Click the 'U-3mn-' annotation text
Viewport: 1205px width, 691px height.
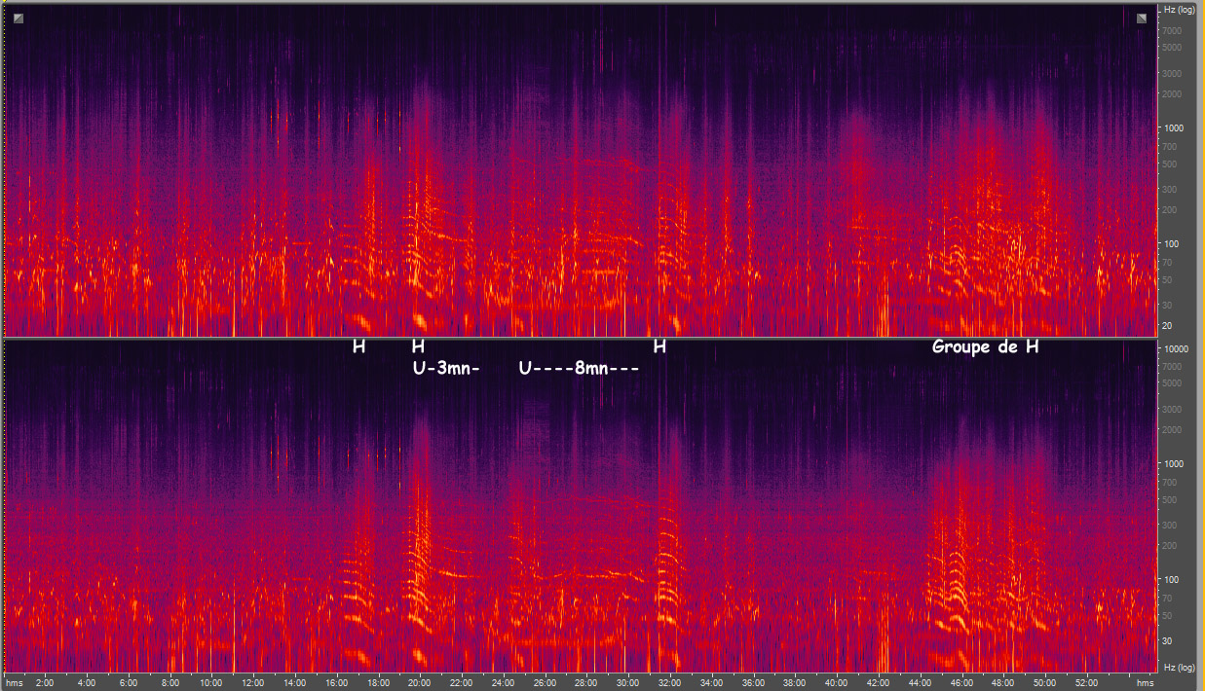(x=446, y=369)
